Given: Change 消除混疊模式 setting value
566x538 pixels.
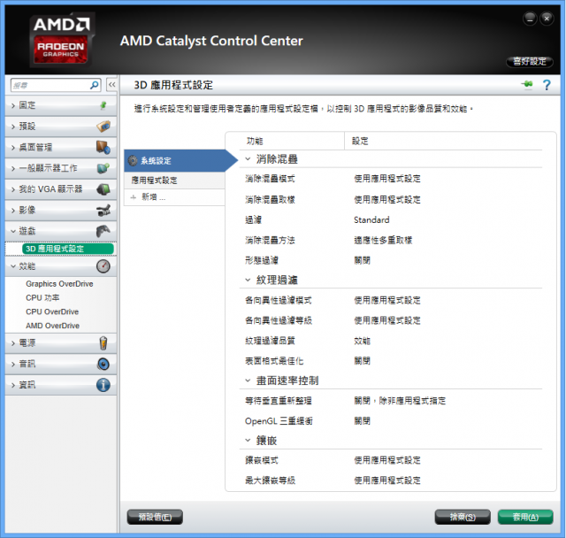Looking at the screenshot, I should (x=387, y=179).
